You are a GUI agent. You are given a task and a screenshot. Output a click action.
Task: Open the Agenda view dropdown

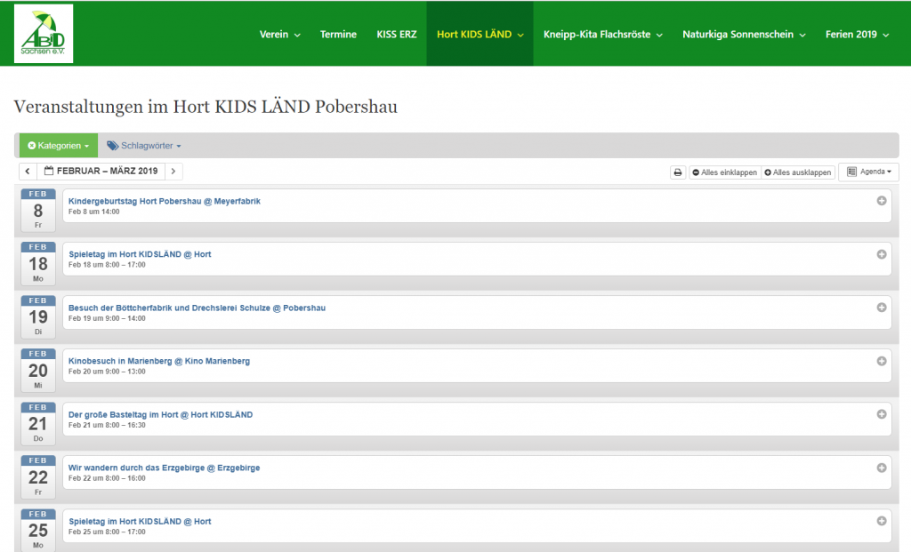point(868,172)
